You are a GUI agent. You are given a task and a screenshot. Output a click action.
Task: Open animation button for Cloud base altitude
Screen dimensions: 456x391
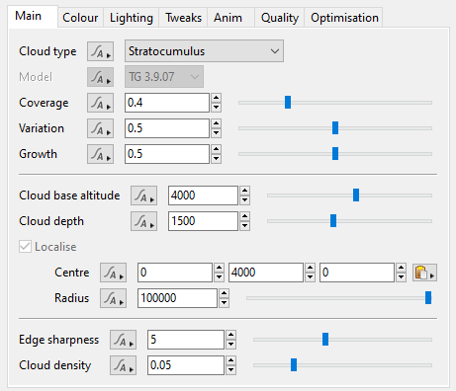click(143, 195)
